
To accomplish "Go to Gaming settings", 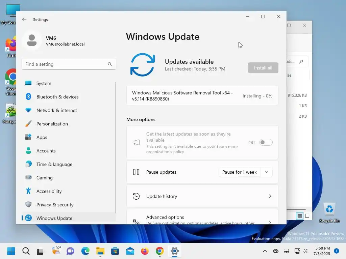I will 69,178.
